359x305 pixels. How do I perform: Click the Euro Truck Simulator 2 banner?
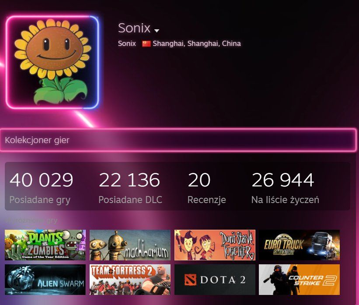click(x=299, y=245)
